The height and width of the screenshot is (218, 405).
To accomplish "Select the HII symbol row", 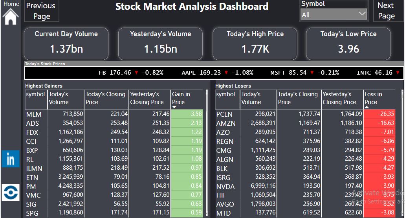I will (305, 195).
